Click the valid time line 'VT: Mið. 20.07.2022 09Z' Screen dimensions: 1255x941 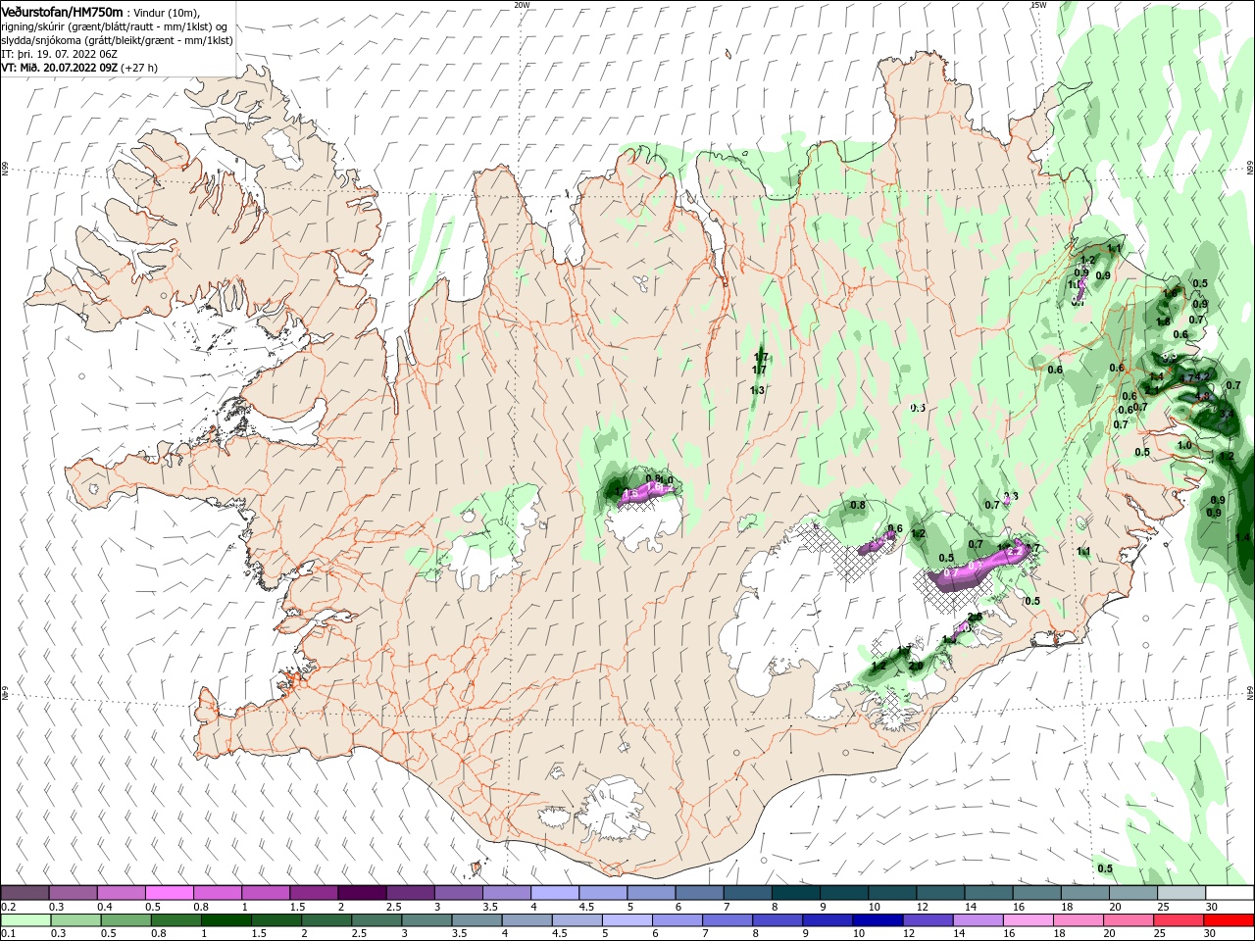[x=60, y=68]
